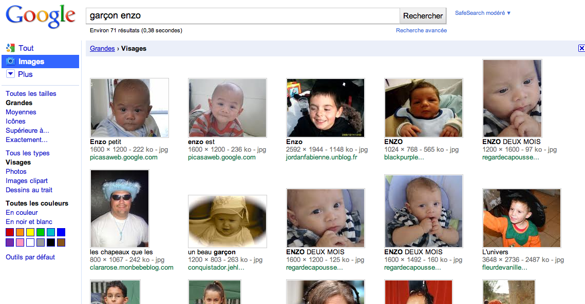Open the 'Enzo petit' image thumbnail
585x304 pixels.
[x=129, y=108]
